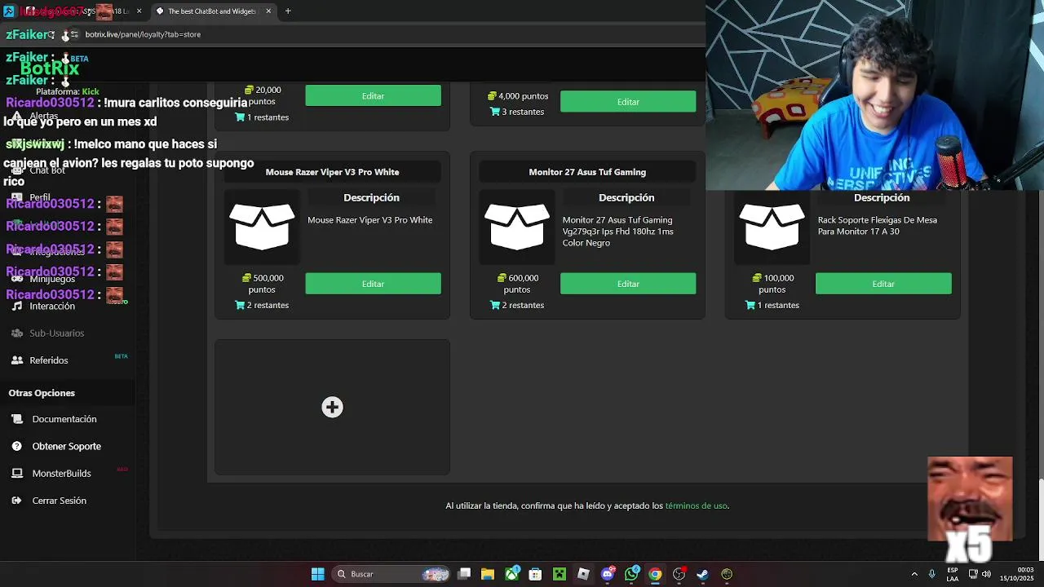
Task: Click the Mouse Razer Viper V3 Pro White title
Action: (x=332, y=172)
